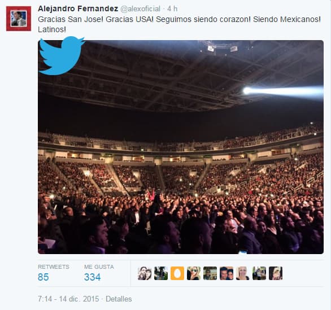Click the first liker avatar of a couple
331x310 pixels.
click(x=145, y=273)
